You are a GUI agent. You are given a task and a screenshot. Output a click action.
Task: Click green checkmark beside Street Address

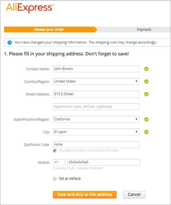coord(146,94)
